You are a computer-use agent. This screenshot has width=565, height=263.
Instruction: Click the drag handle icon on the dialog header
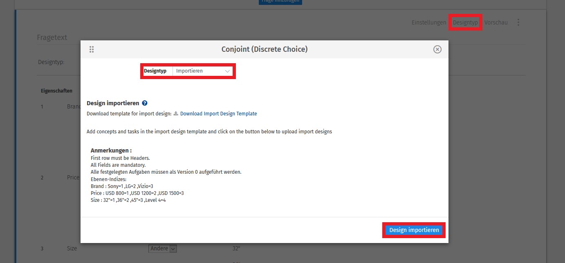tap(92, 49)
